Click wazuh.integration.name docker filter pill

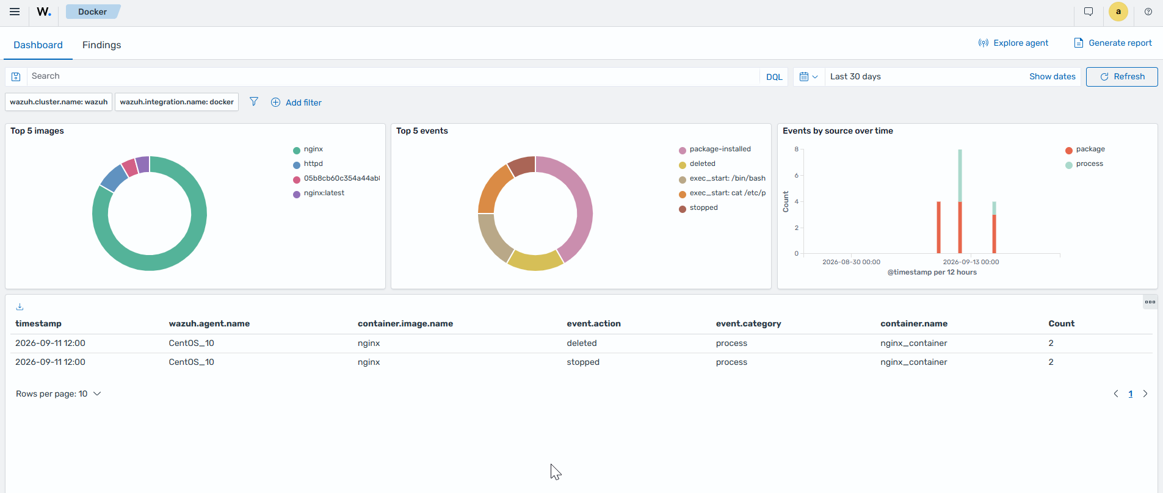pos(176,102)
